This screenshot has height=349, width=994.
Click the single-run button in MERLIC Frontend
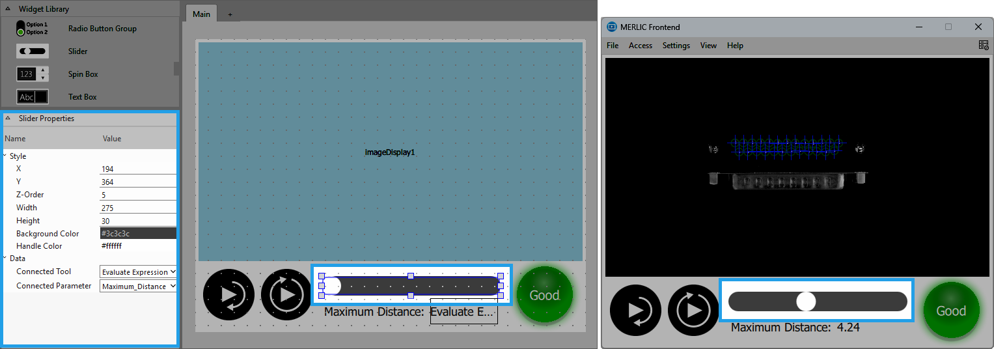[x=635, y=311]
